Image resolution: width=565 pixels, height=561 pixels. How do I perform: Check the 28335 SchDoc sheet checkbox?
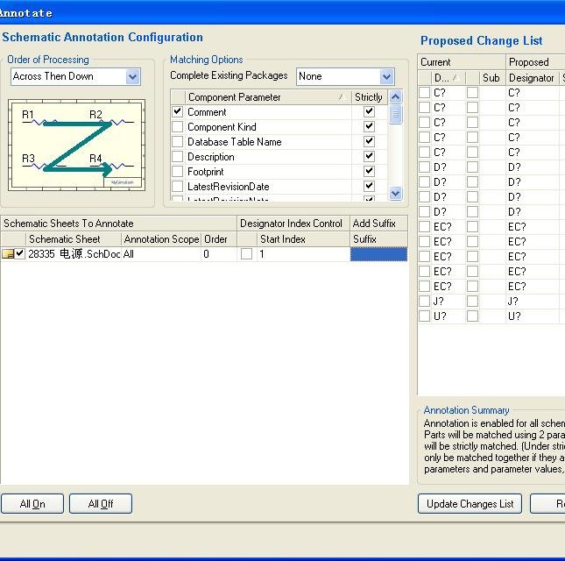[x=20, y=254]
